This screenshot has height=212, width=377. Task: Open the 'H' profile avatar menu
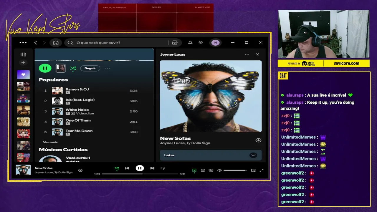pos(215,43)
